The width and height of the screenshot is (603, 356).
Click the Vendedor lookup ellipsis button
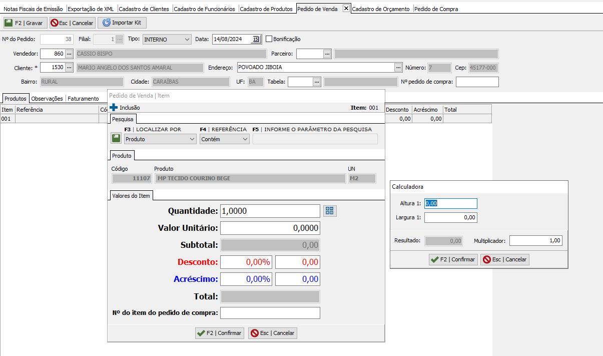click(69, 54)
